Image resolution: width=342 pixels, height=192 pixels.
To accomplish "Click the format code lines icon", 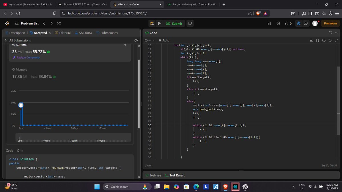I will point(311,40).
